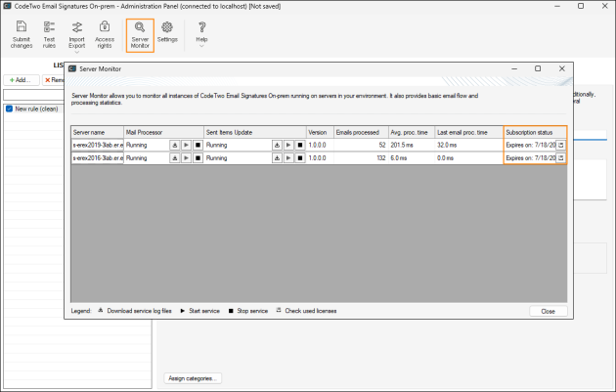616x392 pixels.
Task: Start Sent Items Update service on s-erex2019
Action: click(x=288, y=146)
